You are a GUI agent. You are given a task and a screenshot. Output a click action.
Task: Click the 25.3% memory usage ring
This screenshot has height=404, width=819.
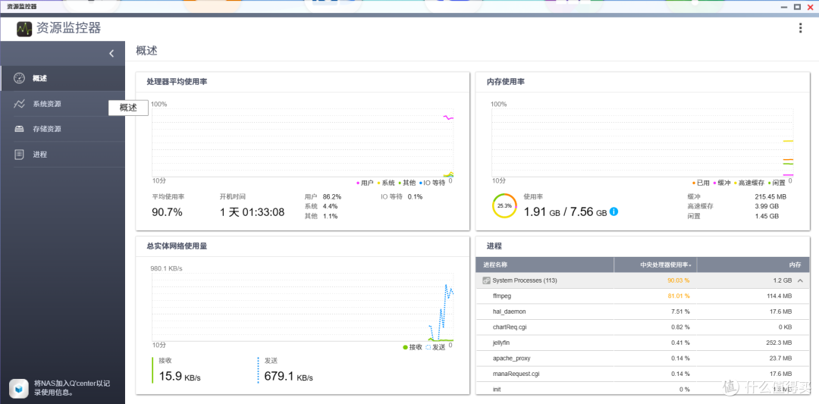504,205
